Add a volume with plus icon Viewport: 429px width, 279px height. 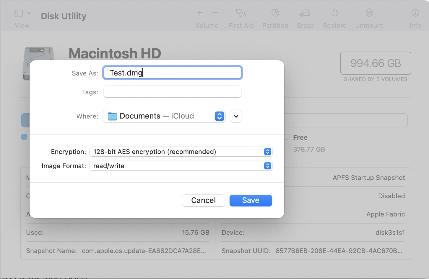[x=200, y=13]
